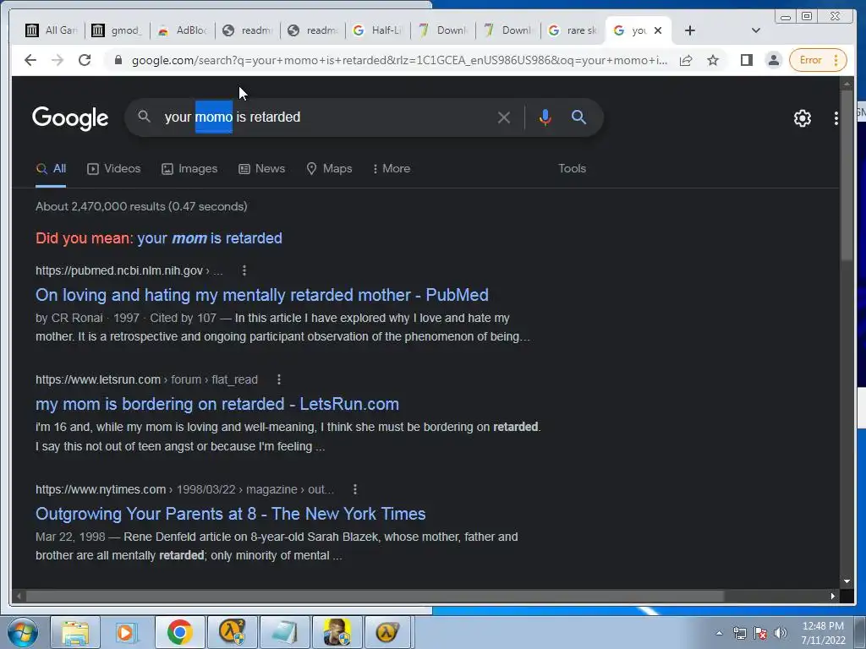Open search Tools
Viewport: 866px width, 649px height.
573,168
